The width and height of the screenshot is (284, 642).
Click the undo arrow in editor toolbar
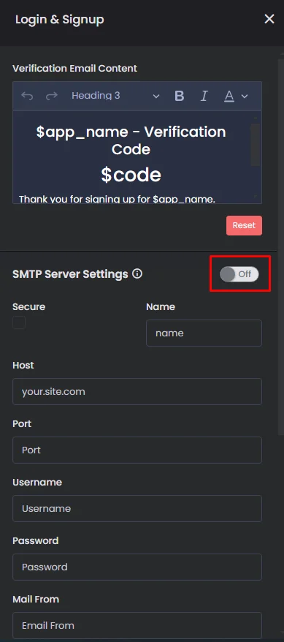click(27, 97)
